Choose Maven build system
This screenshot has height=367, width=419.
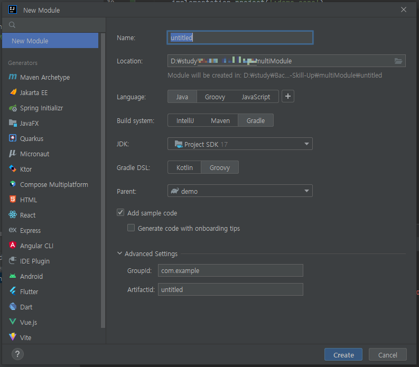pyautogui.click(x=220, y=120)
